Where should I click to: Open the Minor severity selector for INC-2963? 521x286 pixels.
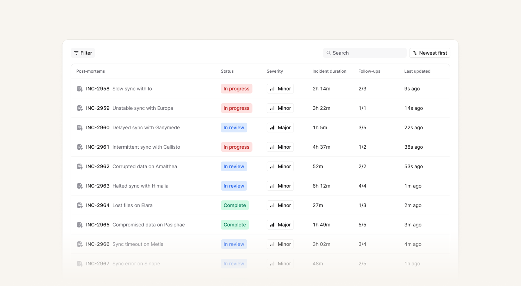click(280, 186)
